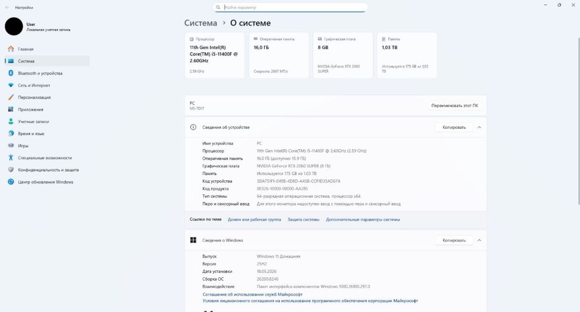Click the Центр обновления Windows icon
The height and width of the screenshot is (312, 580).
point(10,182)
